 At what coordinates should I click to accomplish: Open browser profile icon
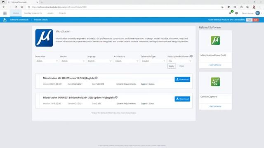click(254, 7)
